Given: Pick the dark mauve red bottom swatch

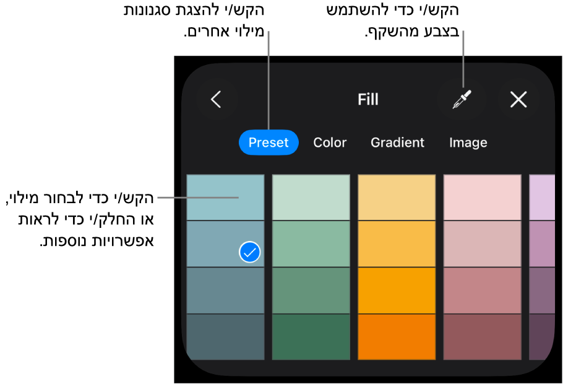Looking at the screenshot, I should point(482,336).
